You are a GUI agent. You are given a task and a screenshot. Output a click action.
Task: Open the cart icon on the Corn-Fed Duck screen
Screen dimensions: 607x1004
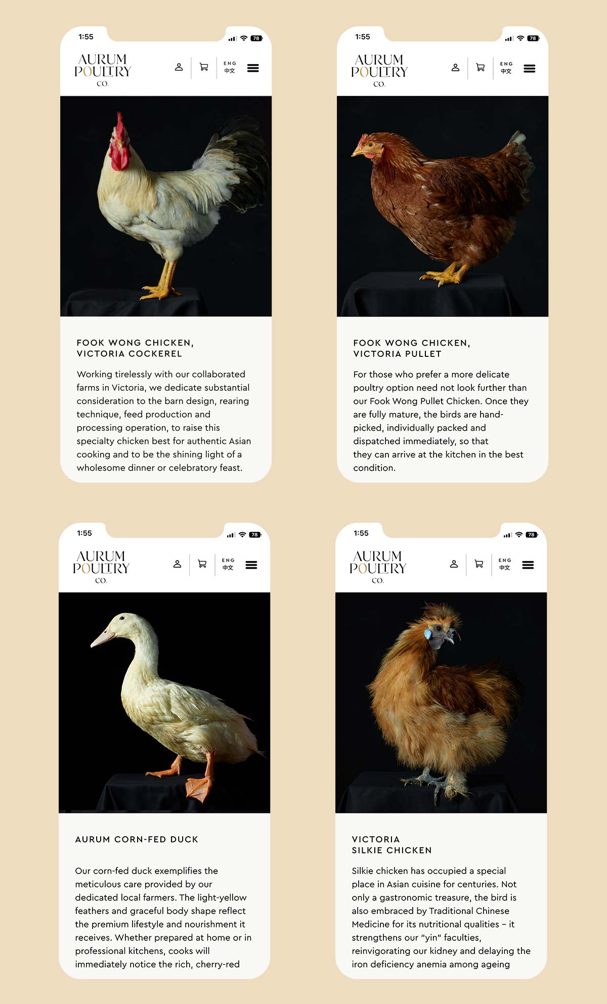click(202, 564)
